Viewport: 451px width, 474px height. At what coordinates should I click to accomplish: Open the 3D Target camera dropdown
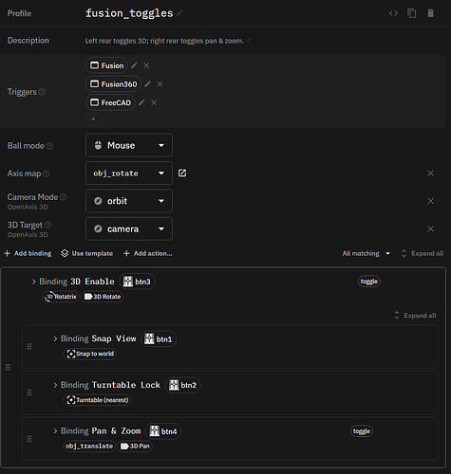pos(129,228)
